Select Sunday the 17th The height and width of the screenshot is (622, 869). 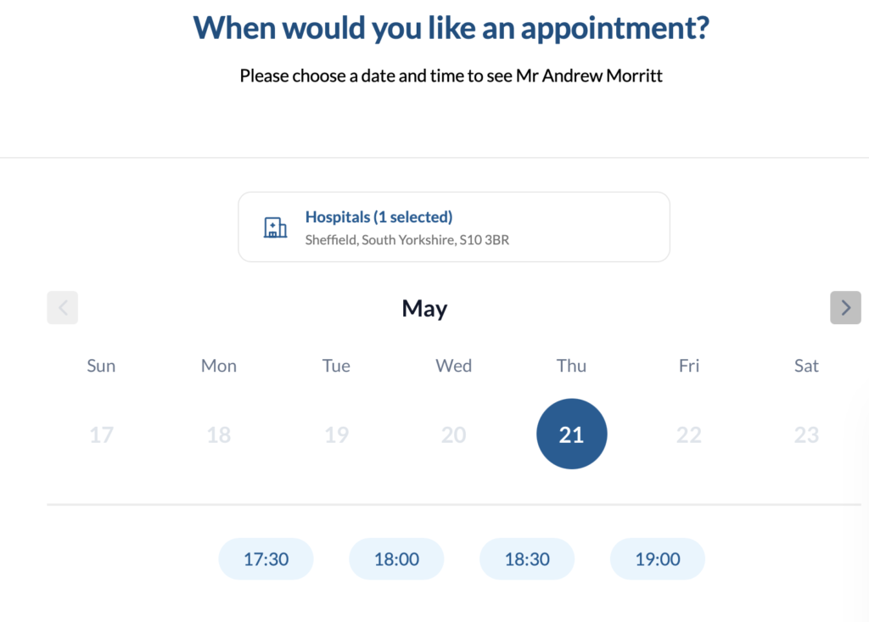tap(101, 434)
